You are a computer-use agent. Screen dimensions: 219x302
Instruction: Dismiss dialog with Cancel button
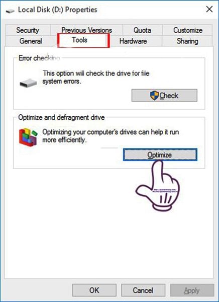143,290
